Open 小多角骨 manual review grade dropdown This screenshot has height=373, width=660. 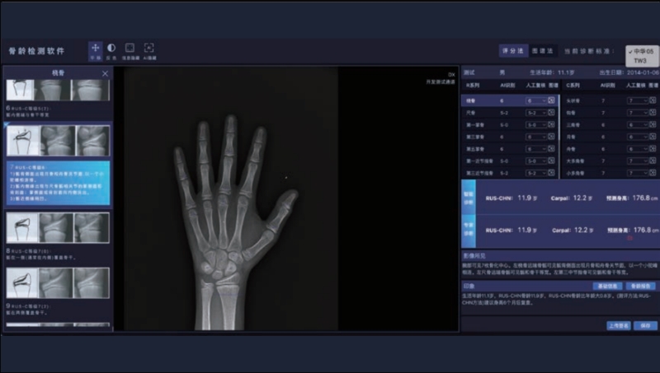(638, 173)
